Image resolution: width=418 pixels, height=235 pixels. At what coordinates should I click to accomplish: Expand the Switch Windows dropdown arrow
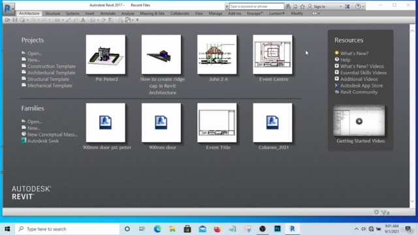tap(133, 20)
